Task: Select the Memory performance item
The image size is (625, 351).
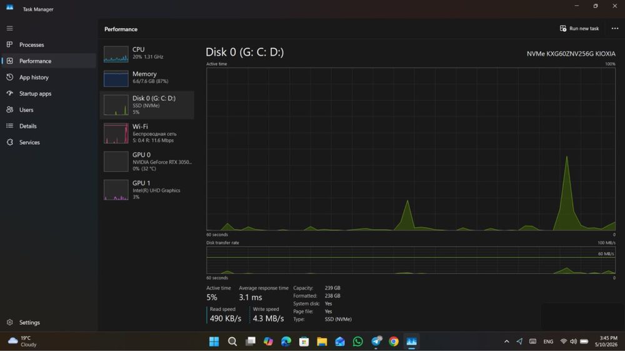Action: pyautogui.click(x=147, y=77)
